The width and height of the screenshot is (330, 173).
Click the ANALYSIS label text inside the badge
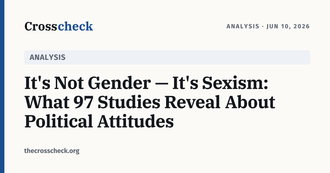47,57
